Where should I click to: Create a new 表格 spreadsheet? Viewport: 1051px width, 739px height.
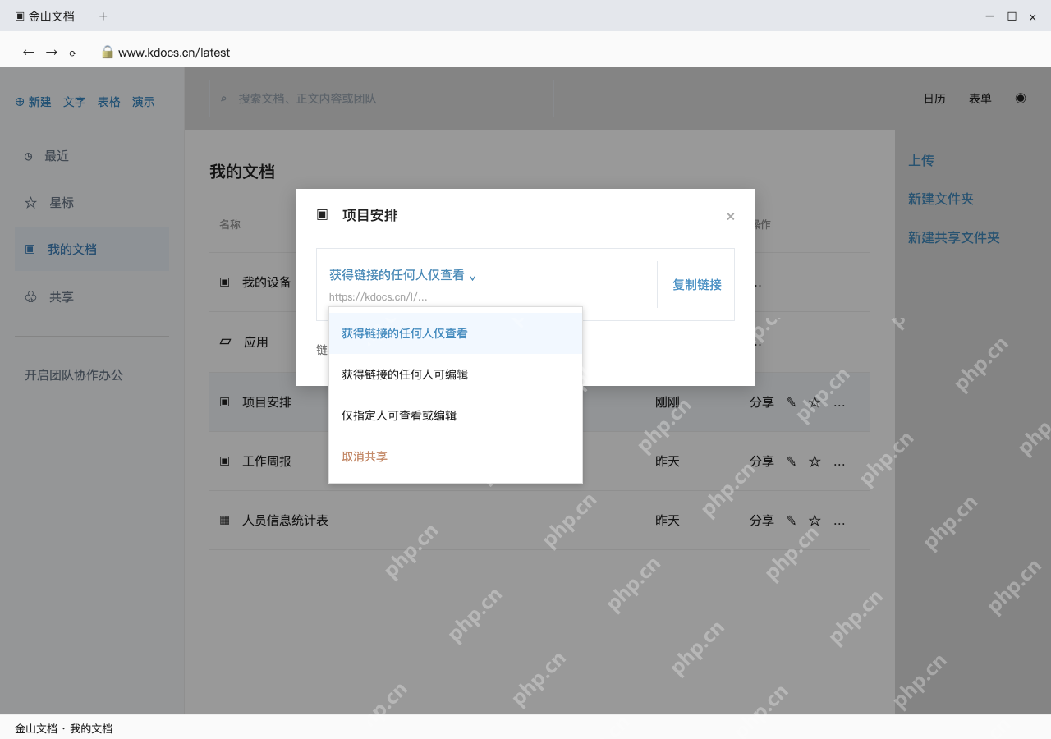click(109, 102)
